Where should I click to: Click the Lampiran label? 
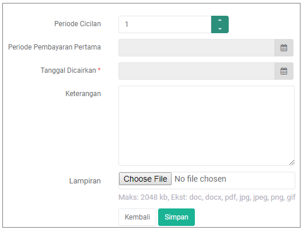[85, 181]
